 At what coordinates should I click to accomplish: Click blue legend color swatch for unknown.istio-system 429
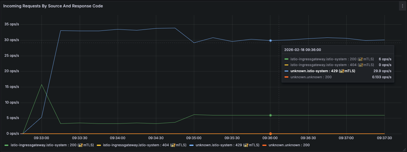[192, 145]
